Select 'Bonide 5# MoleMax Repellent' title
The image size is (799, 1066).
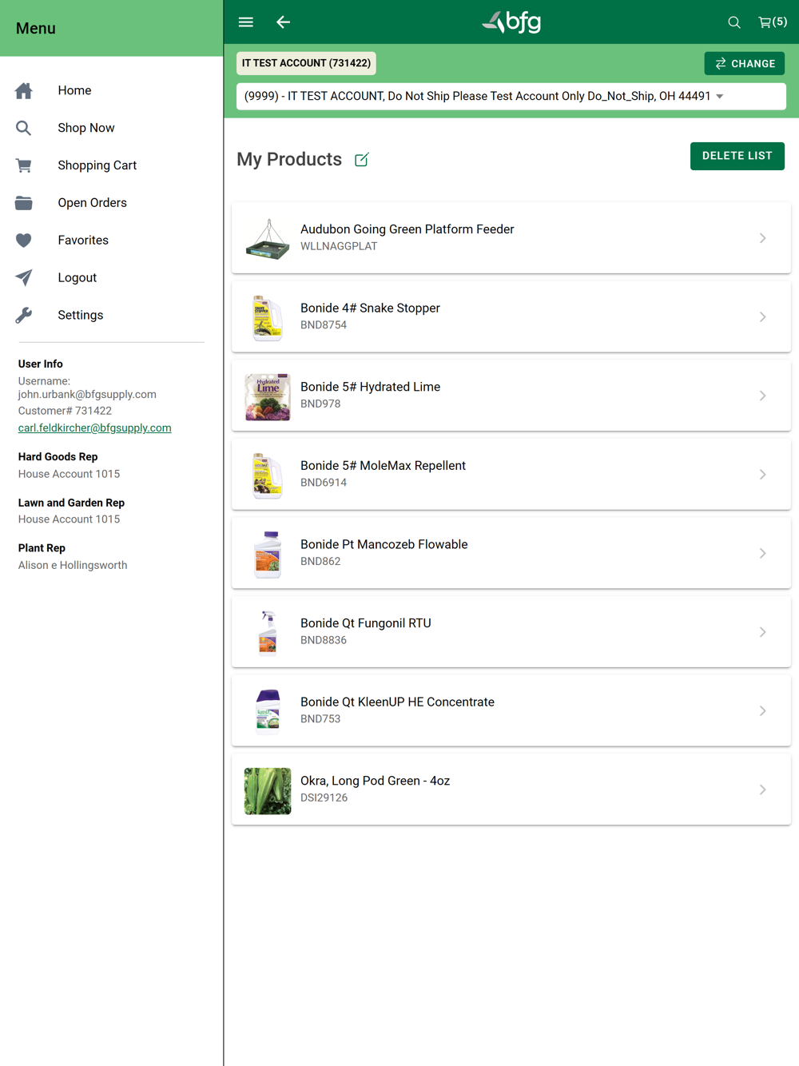[x=383, y=466]
